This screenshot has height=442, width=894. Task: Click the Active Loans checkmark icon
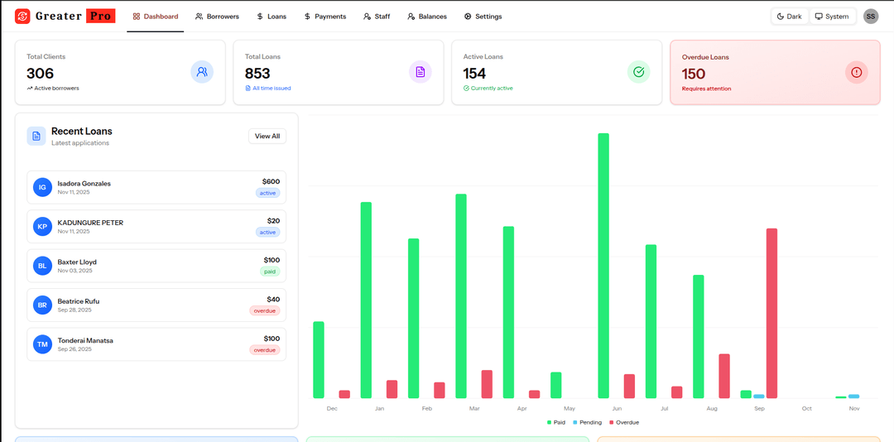tap(638, 72)
